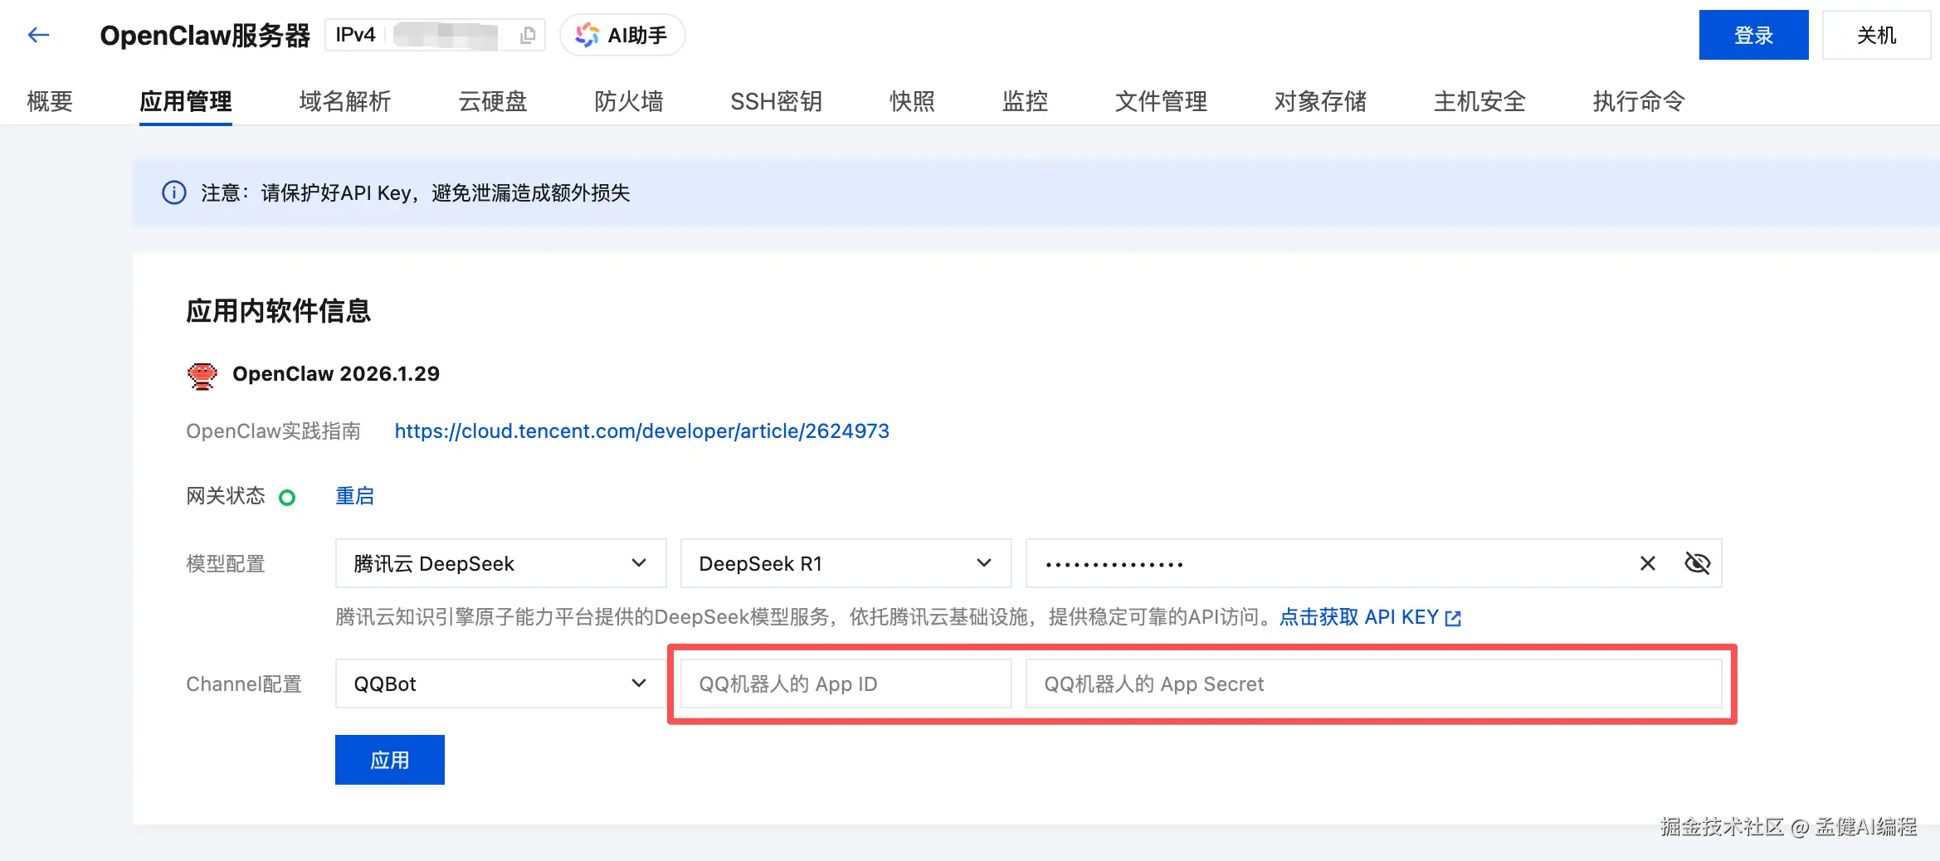Expand the QQBot channel dropdown
The height and width of the screenshot is (861, 1940).
[x=500, y=683]
